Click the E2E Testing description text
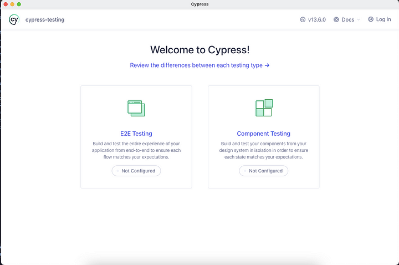Screen dimensions: 399x265 pos(136,150)
